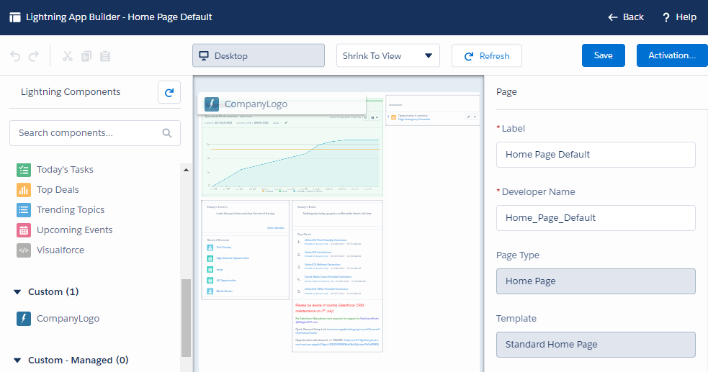Select the red maintenance notice text component
Screen dimensions: 708x372
(337, 325)
